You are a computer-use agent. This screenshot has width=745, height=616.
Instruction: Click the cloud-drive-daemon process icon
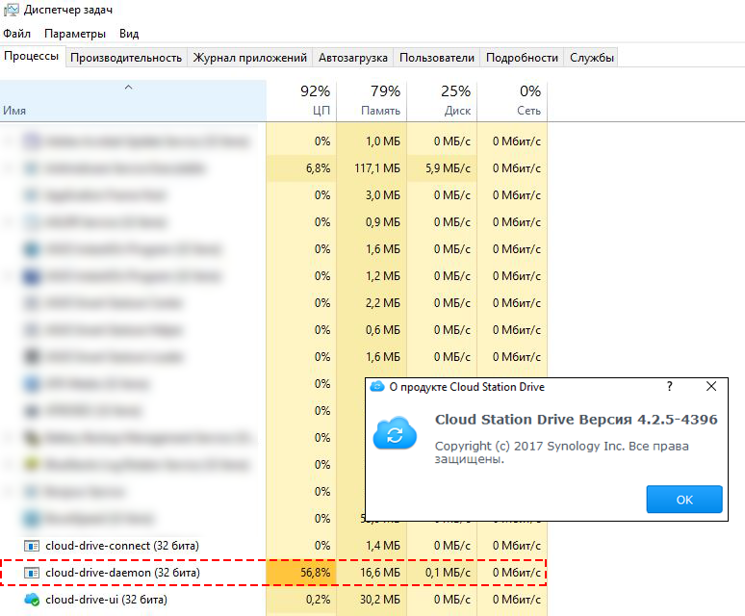click(32, 573)
